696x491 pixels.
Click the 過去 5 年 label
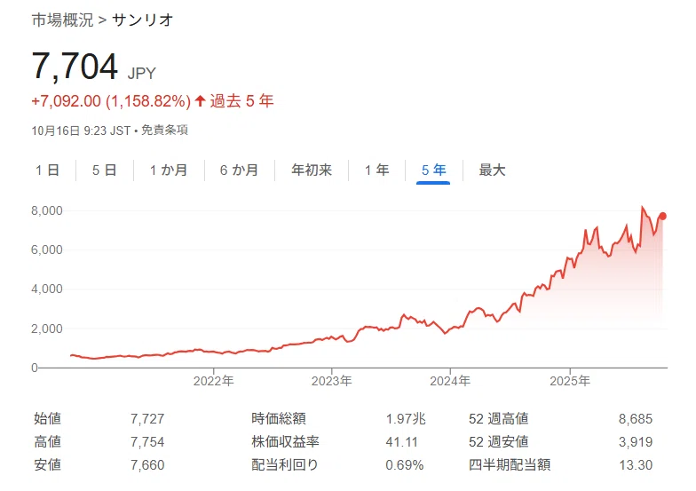[241, 101]
